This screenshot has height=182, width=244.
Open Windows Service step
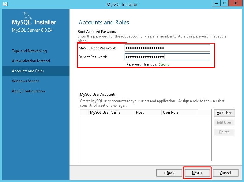point(25,81)
